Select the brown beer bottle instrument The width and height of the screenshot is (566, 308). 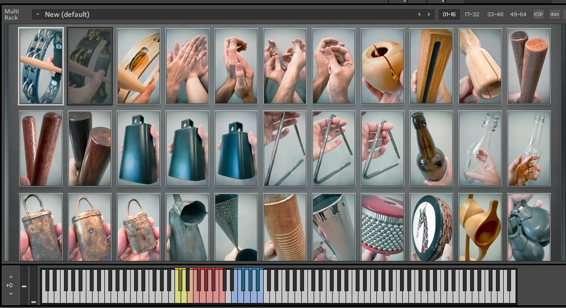coord(431,149)
